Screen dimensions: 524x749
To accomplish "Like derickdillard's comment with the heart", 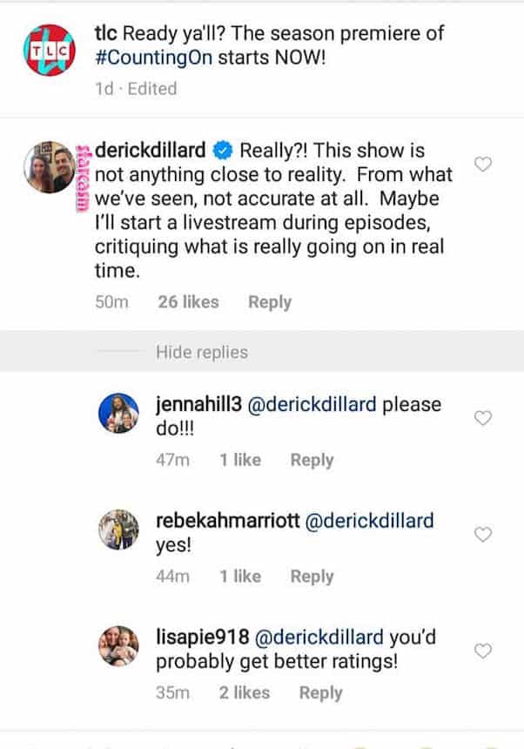I will (x=484, y=164).
